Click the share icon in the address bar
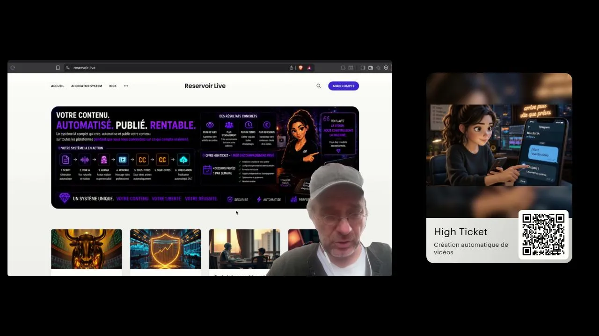599x336 pixels. pos(292,68)
